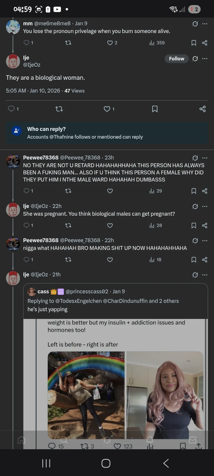Open Grok icon on mm's post
The width and height of the screenshot is (214, 476).
pyautogui.click(x=195, y=24)
